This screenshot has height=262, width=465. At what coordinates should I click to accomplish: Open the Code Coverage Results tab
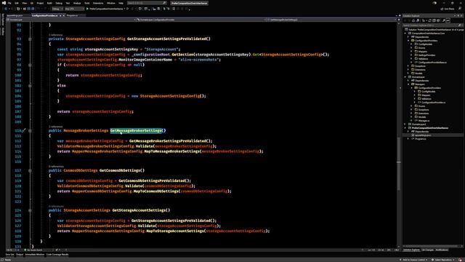coord(57,255)
